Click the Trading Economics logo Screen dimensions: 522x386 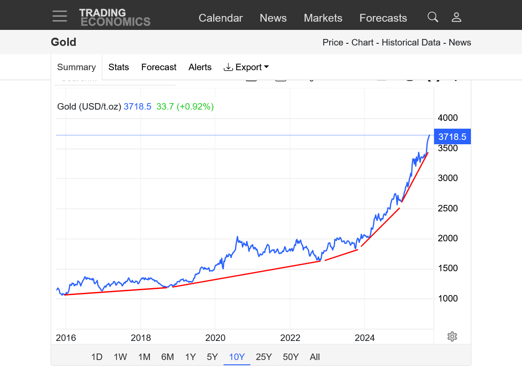click(115, 17)
